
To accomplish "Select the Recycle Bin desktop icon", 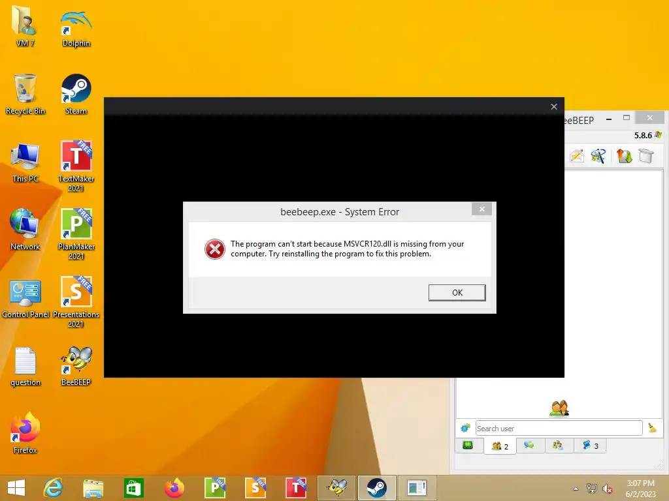I will click(x=25, y=94).
